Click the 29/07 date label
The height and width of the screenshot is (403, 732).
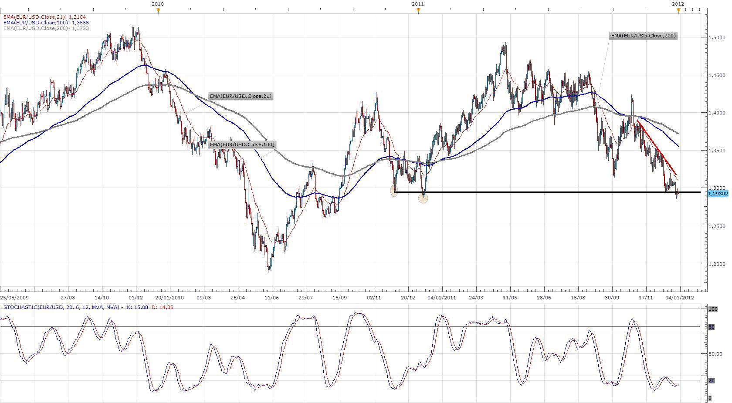305,298
